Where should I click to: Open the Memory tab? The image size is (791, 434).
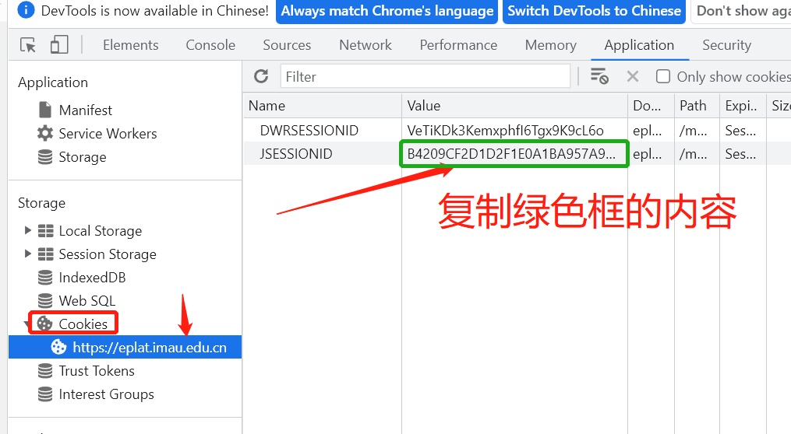click(x=551, y=45)
